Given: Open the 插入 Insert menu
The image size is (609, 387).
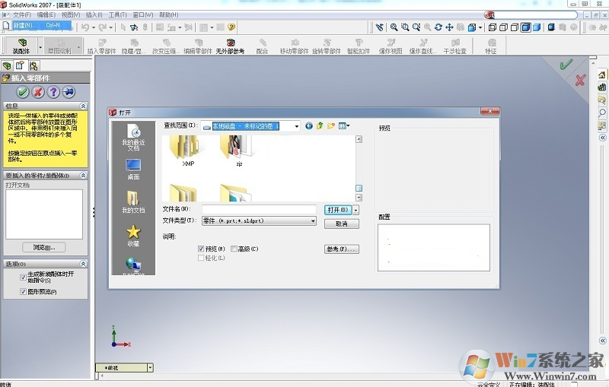Looking at the screenshot, I should tap(94, 14).
